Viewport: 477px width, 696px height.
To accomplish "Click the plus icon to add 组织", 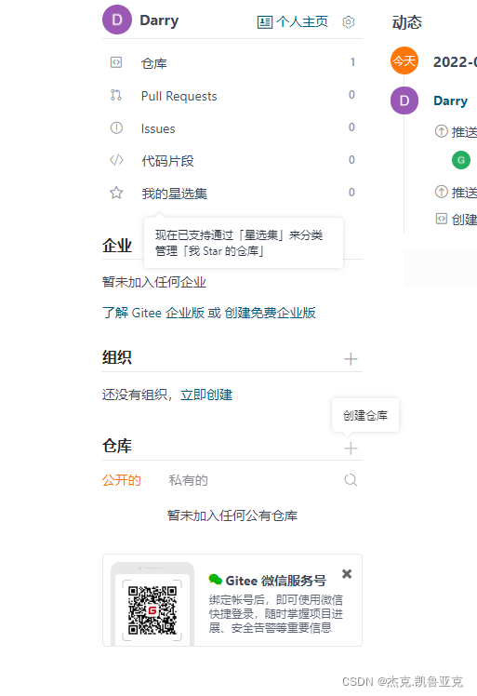I will click(351, 358).
